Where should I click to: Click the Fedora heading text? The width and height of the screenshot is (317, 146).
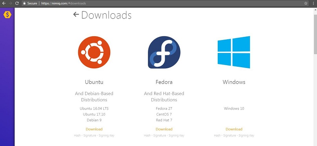pyautogui.click(x=164, y=82)
